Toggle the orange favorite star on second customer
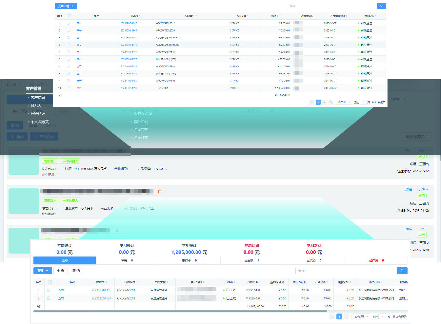Viewport: 441px width, 324px height. (159, 191)
